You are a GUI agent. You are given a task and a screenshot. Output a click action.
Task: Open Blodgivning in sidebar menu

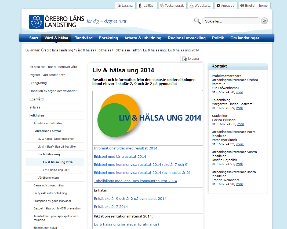(55, 83)
